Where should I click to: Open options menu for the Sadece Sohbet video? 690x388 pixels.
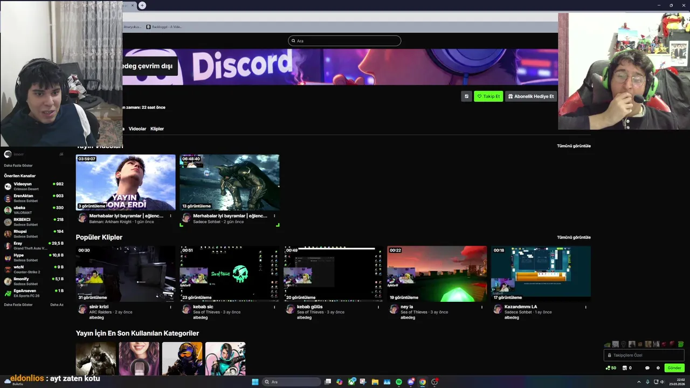point(274,216)
